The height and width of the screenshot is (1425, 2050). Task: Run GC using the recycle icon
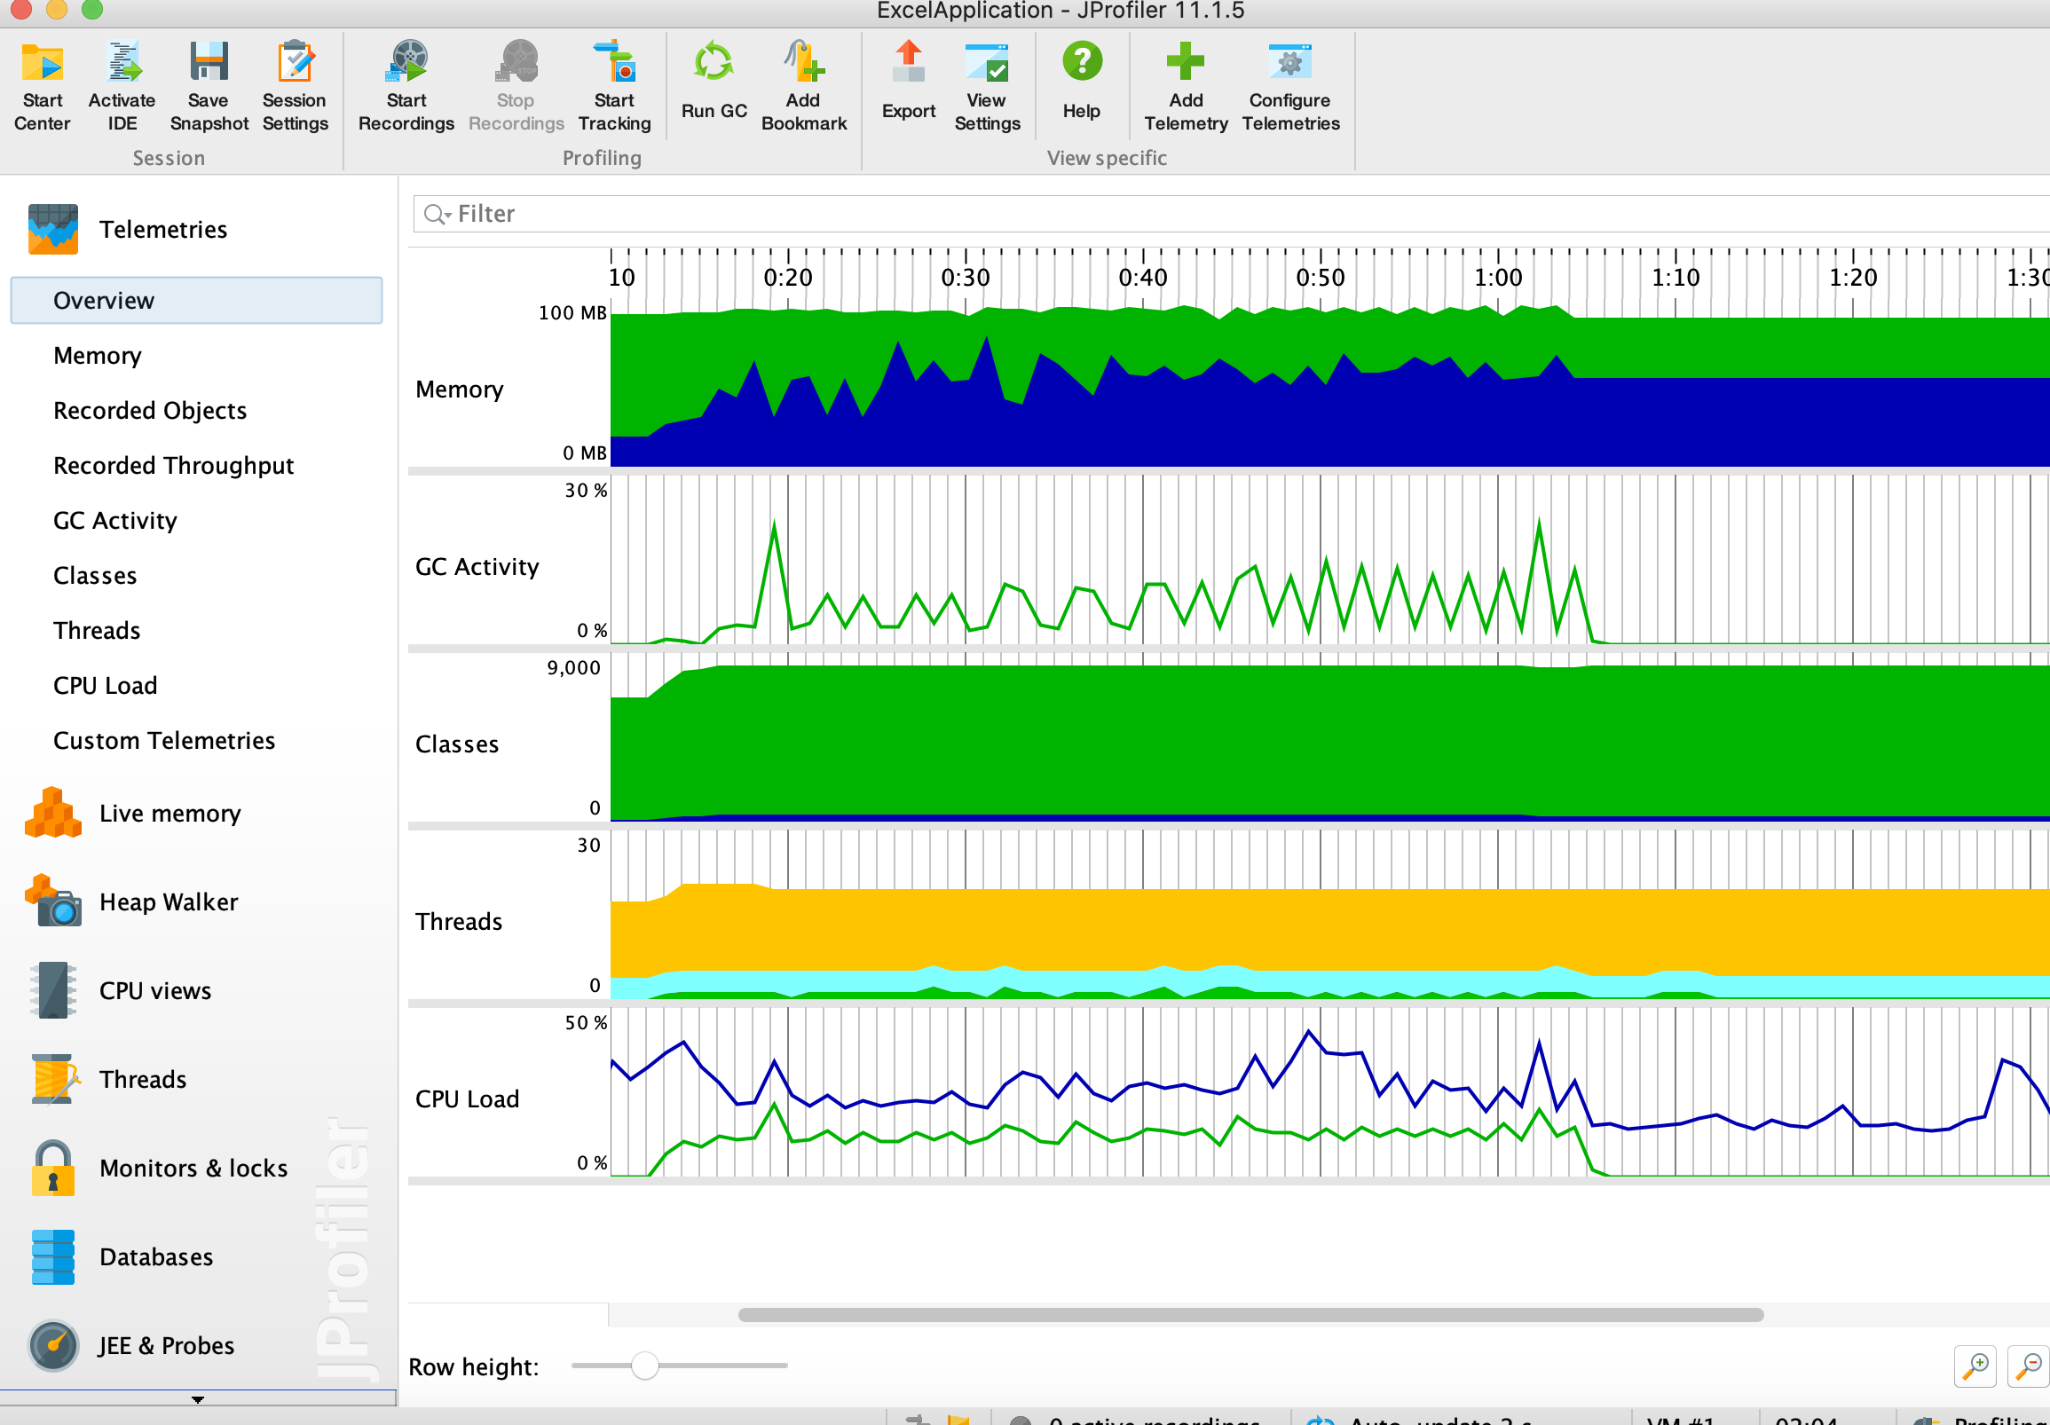[714, 62]
